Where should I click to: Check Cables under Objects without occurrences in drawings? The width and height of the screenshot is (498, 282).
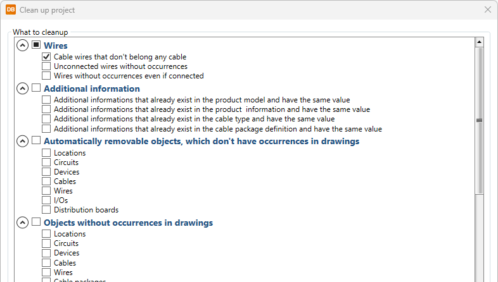pos(46,262)
